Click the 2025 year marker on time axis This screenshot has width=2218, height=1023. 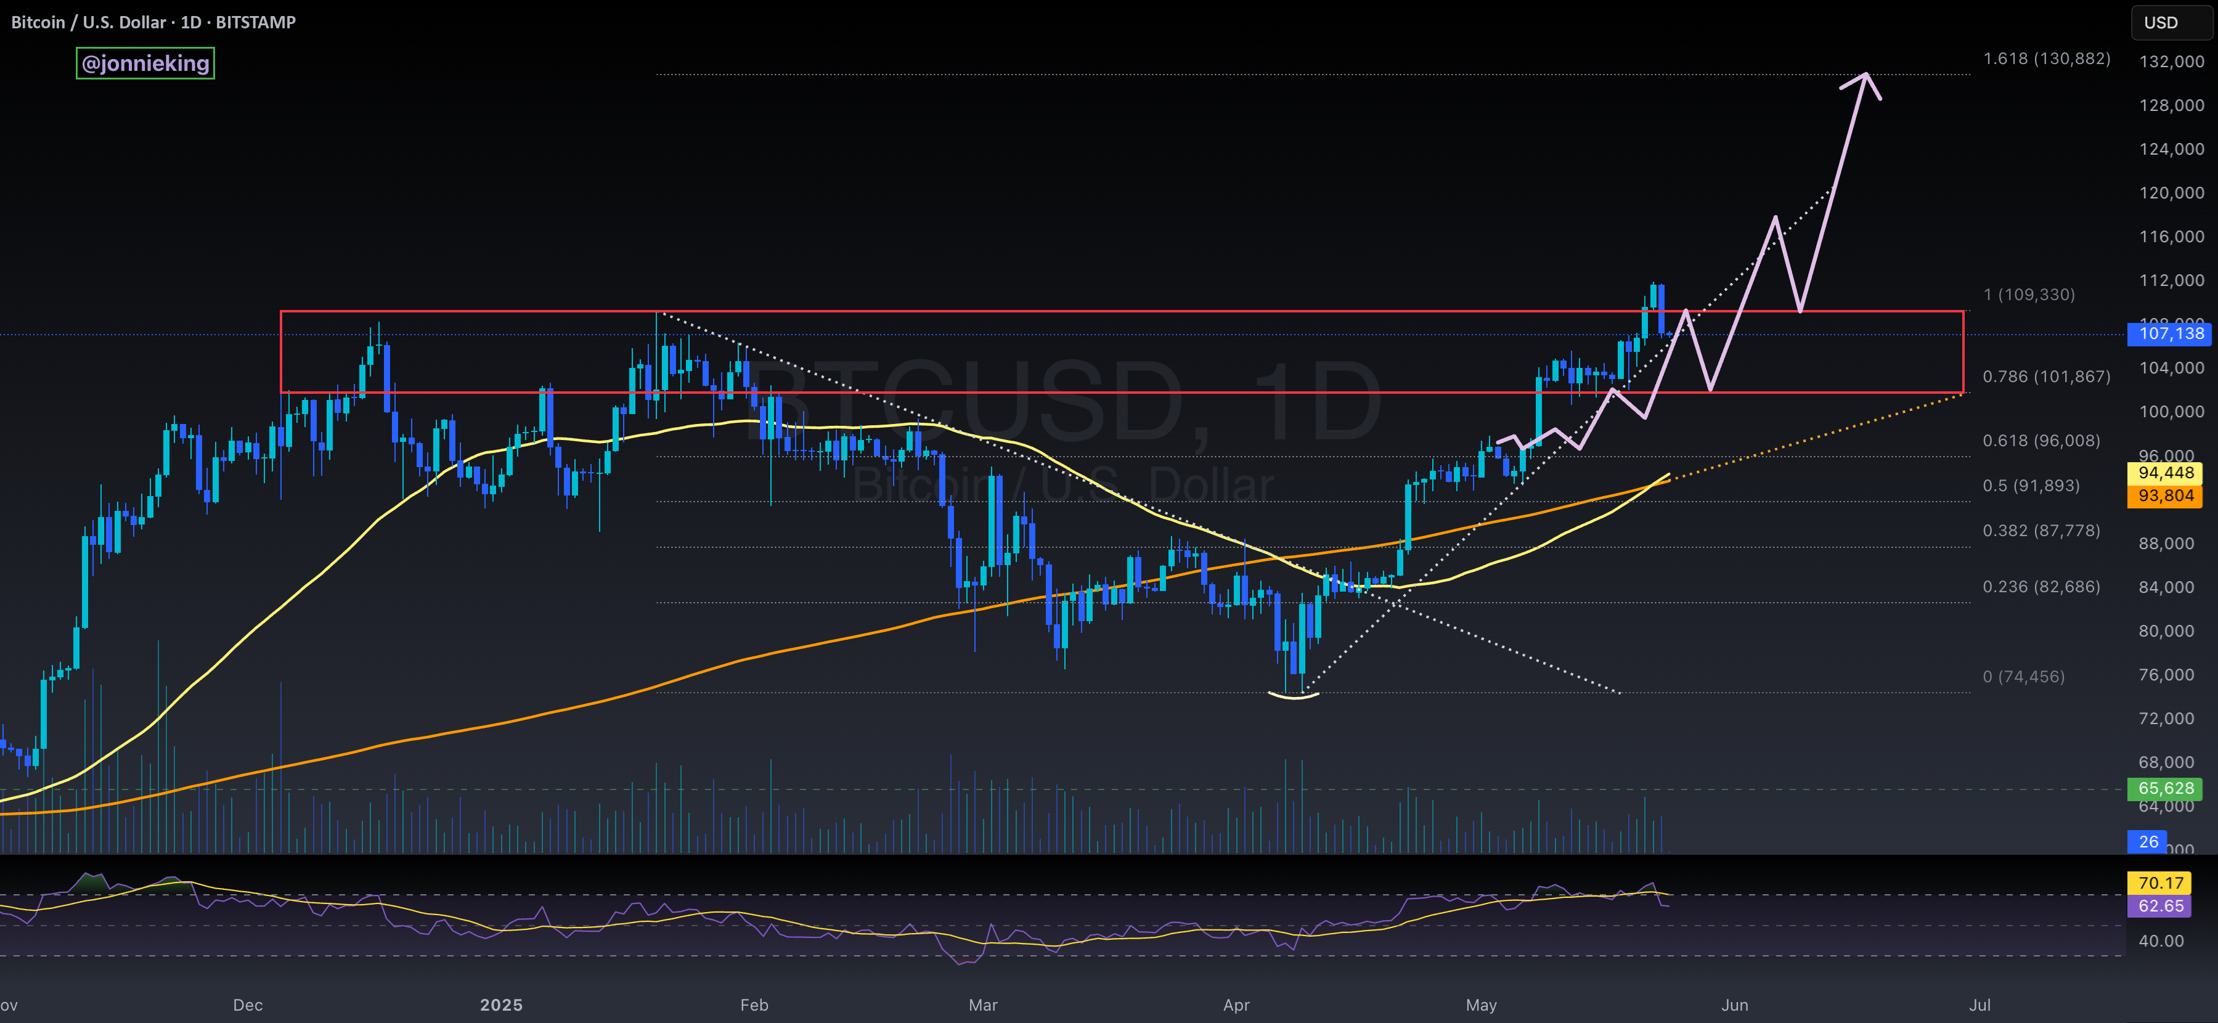pyautogui.click(x=501, y=1005)
